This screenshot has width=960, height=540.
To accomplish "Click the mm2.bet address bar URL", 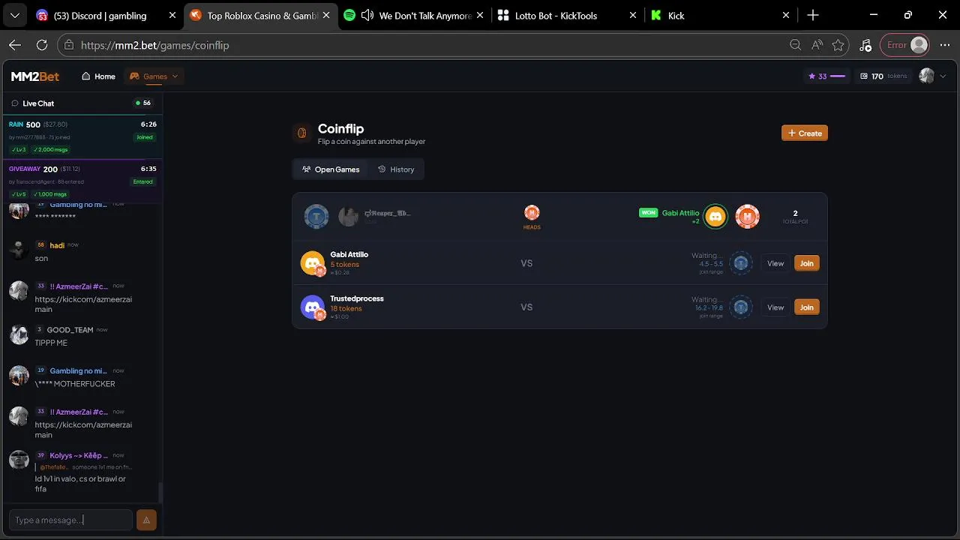I will pyautogui.click(x=154, y=45).
